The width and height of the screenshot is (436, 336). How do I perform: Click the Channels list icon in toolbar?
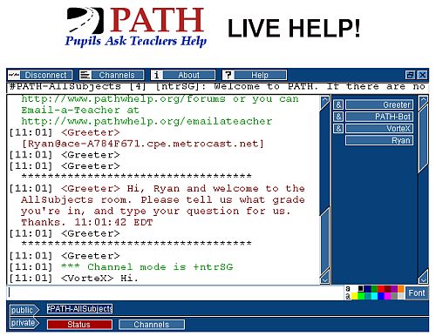[85, 75]
